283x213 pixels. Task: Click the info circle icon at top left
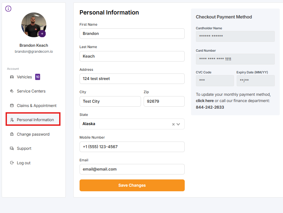pos(9,9)
